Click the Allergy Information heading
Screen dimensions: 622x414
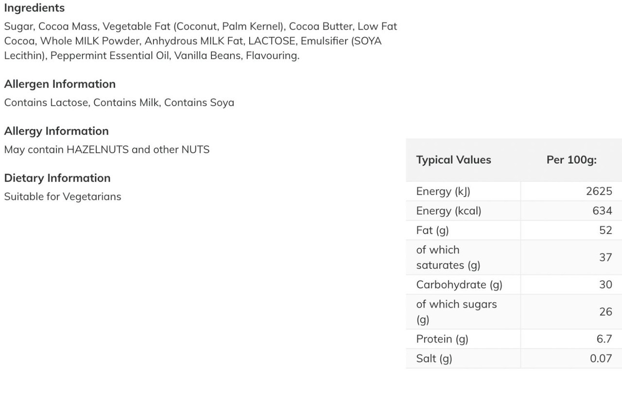pos(56,131)
